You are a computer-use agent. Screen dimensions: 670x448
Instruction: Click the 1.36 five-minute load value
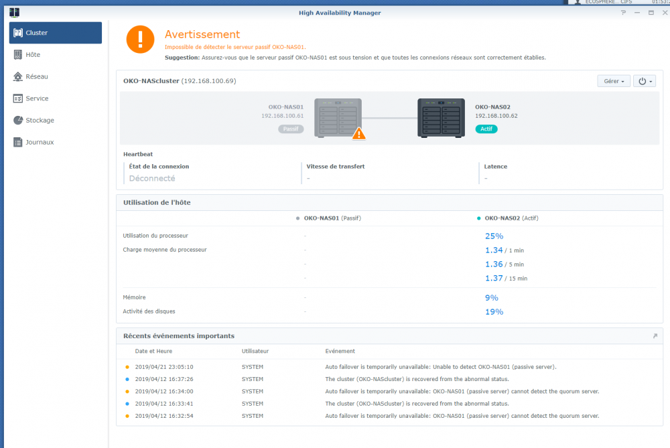[494, 265]
